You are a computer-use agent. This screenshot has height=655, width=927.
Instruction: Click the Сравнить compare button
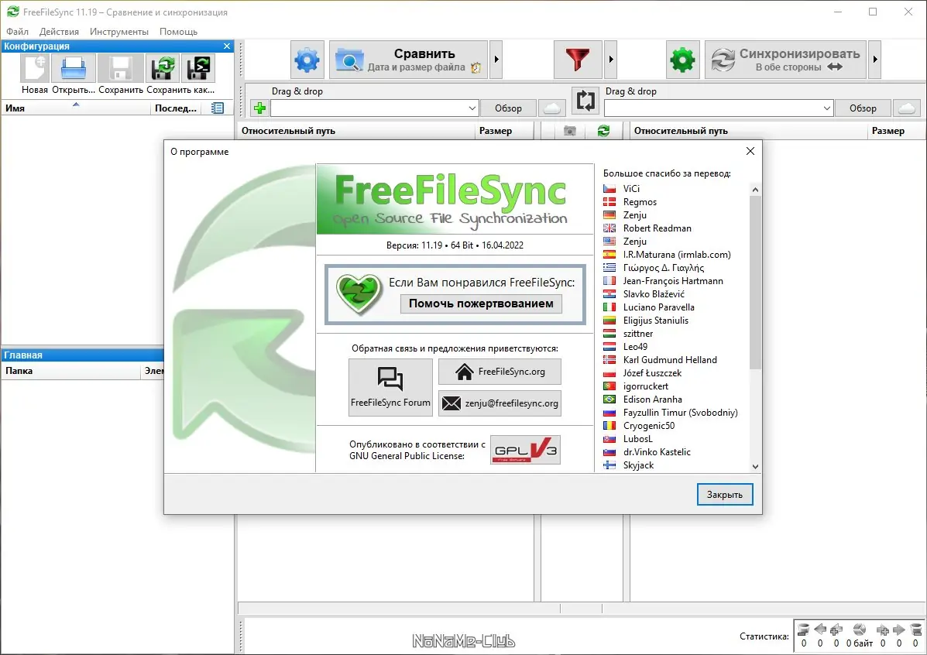point(409,60)
